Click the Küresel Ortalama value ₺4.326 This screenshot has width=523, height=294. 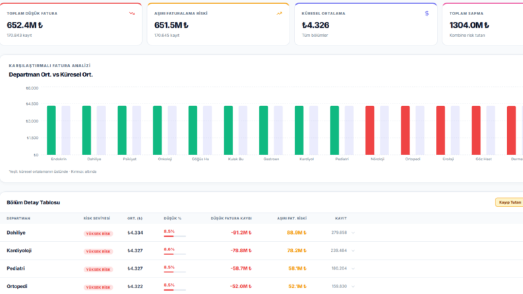[x=315, y=25]
